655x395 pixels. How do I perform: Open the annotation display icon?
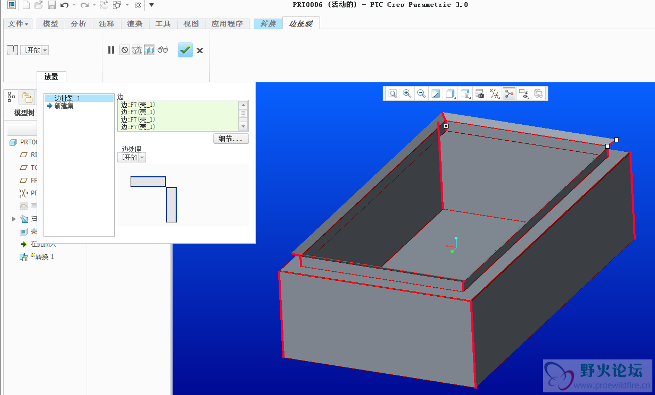pyautogui.click(x=524, y=93)
